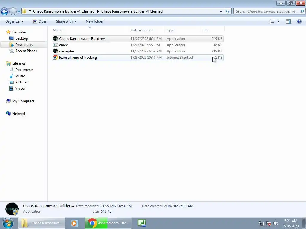Click the network tray icon
This screenshot has width=306, height=229.
pos(261,223)
